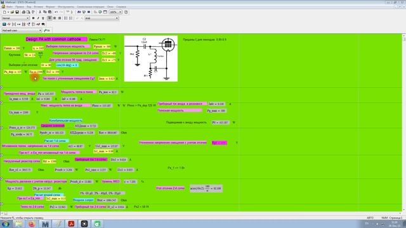Open the Справка menu
Image resolution: width=406 pixels, height=228 pixels.
(x=121, y=7)
